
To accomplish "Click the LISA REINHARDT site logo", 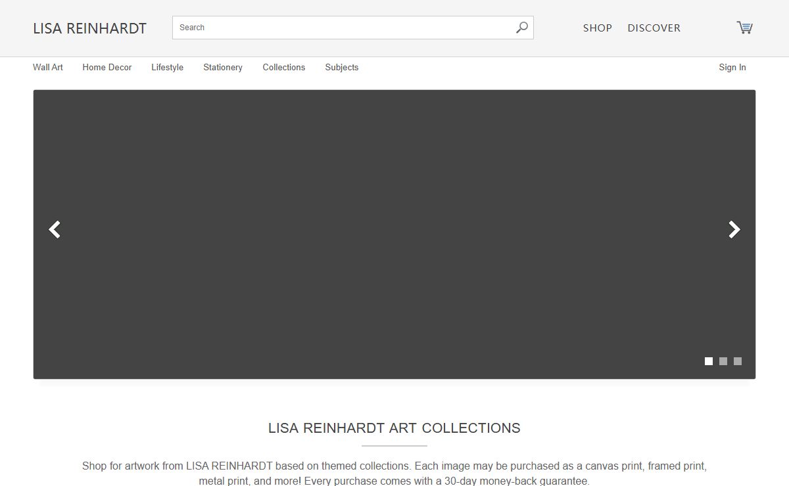I will click(x=90, y=28).
